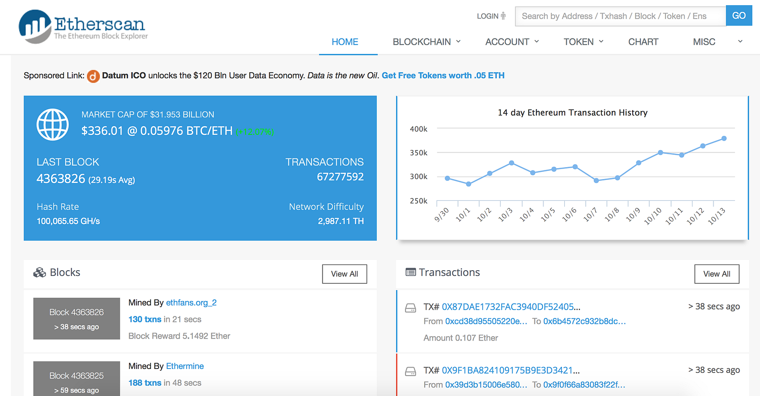Screen dimensions: 760x396
Task: Click the GO search button
Action: [x=739, y=16]
